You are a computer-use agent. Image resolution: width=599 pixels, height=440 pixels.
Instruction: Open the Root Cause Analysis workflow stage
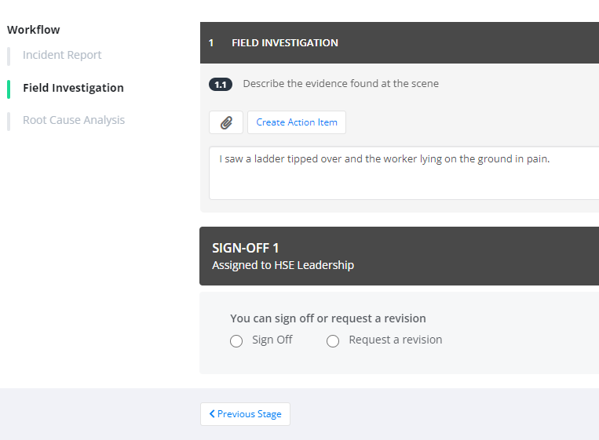click(x=74, y=120)
